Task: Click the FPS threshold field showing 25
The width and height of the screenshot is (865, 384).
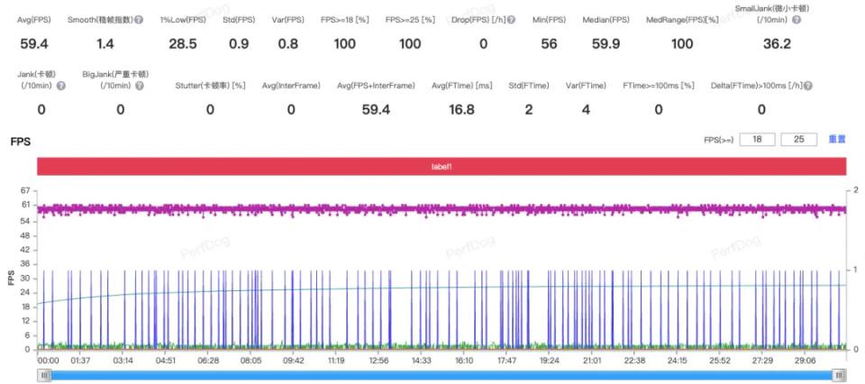Action: 798,140
